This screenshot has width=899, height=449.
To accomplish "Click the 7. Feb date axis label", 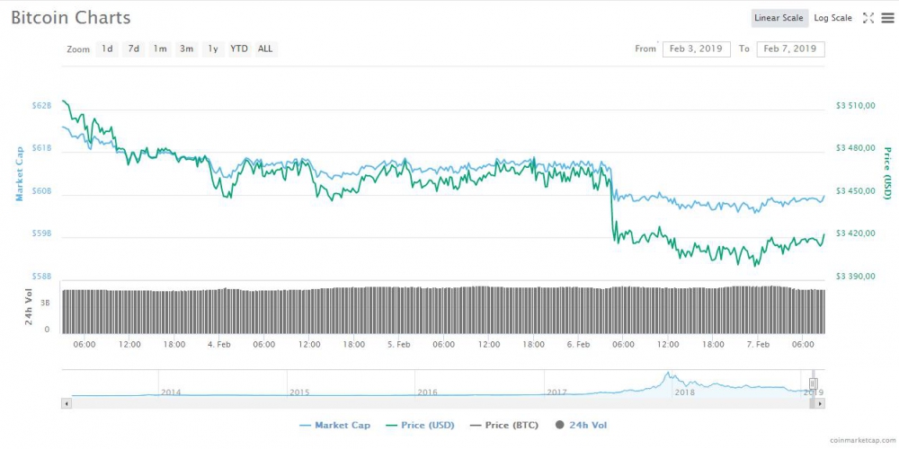I will tap(758, 345).
